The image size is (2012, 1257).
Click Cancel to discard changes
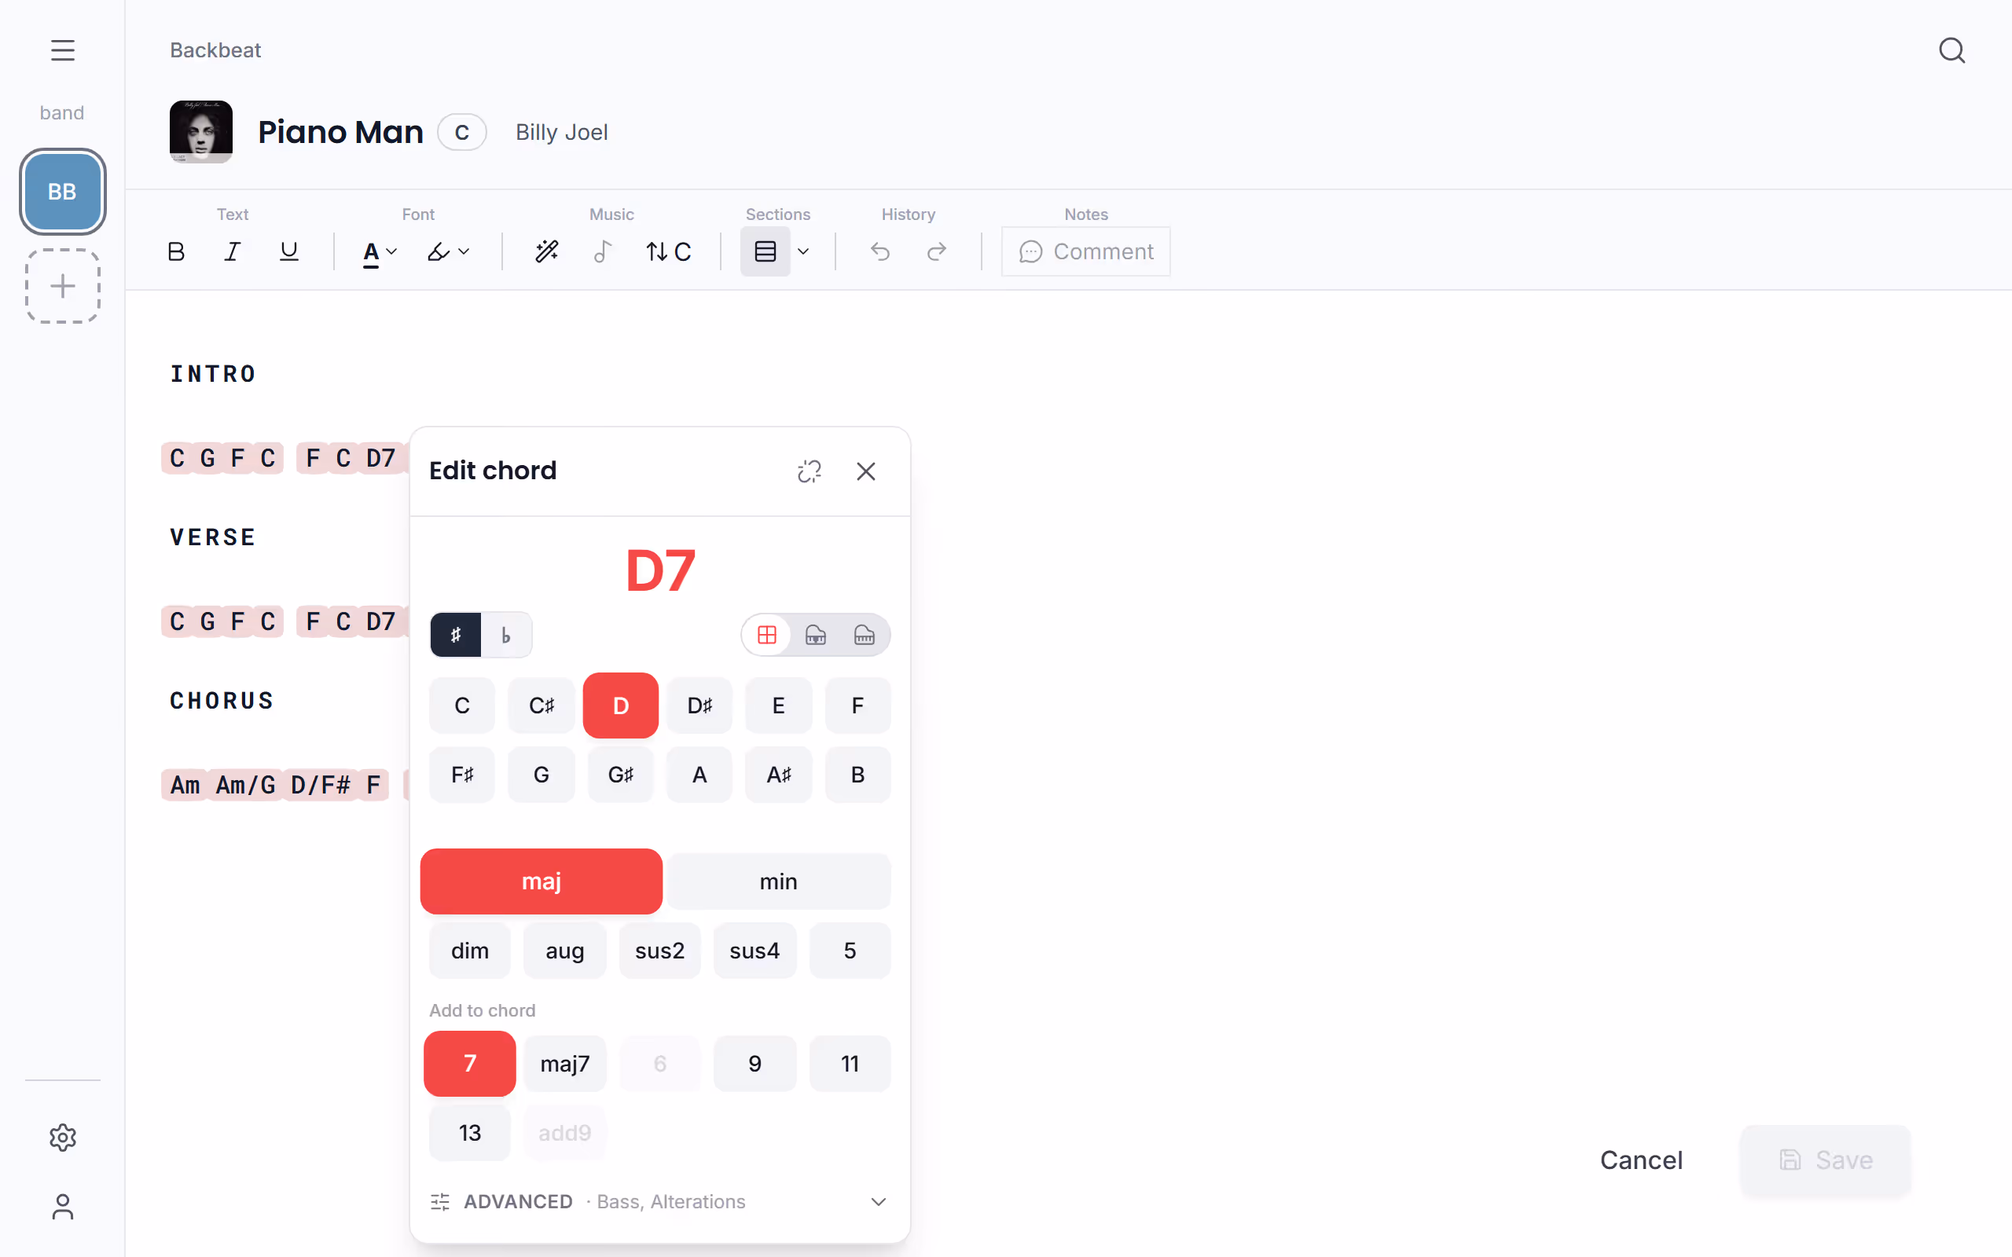pos(1641,1160)
